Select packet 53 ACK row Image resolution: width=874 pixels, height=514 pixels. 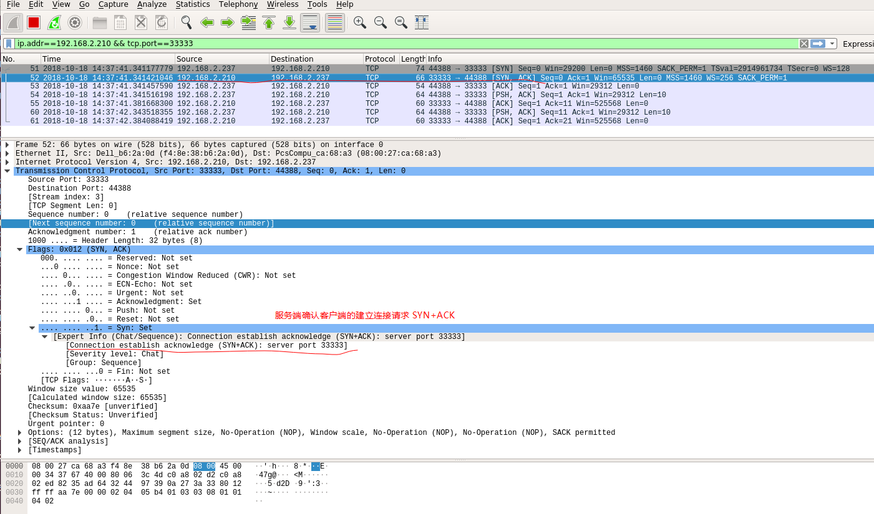click(437, 86)
